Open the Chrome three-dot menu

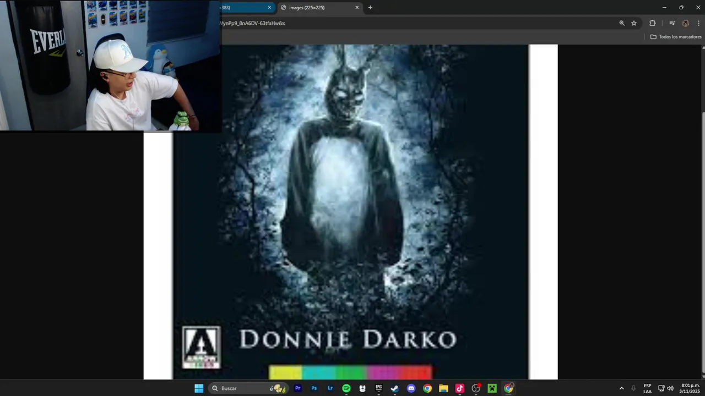(x=698, y=23)
